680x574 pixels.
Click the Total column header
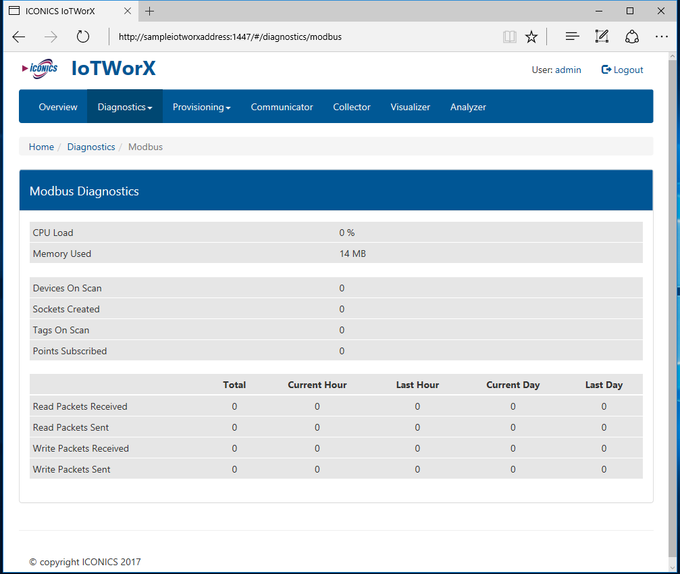click(234, 385)
